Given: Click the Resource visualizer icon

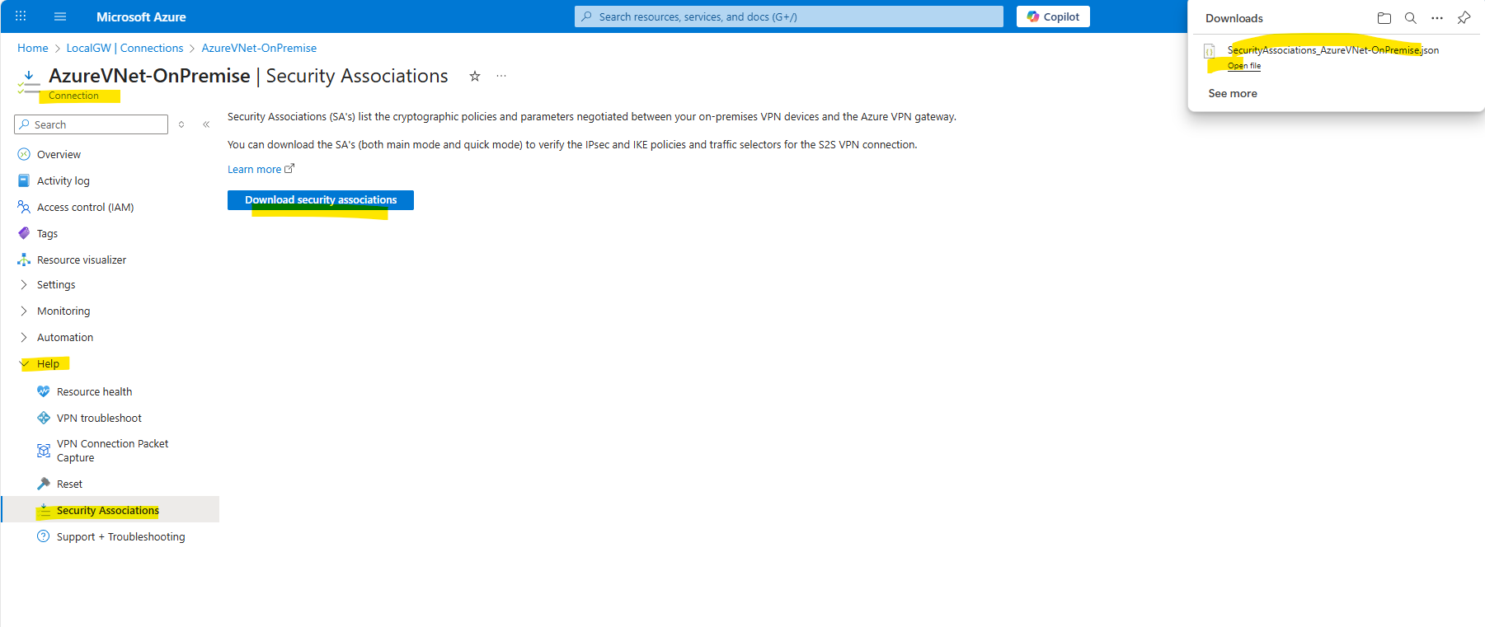Looking at the screenshot, I should pos(24,260).
